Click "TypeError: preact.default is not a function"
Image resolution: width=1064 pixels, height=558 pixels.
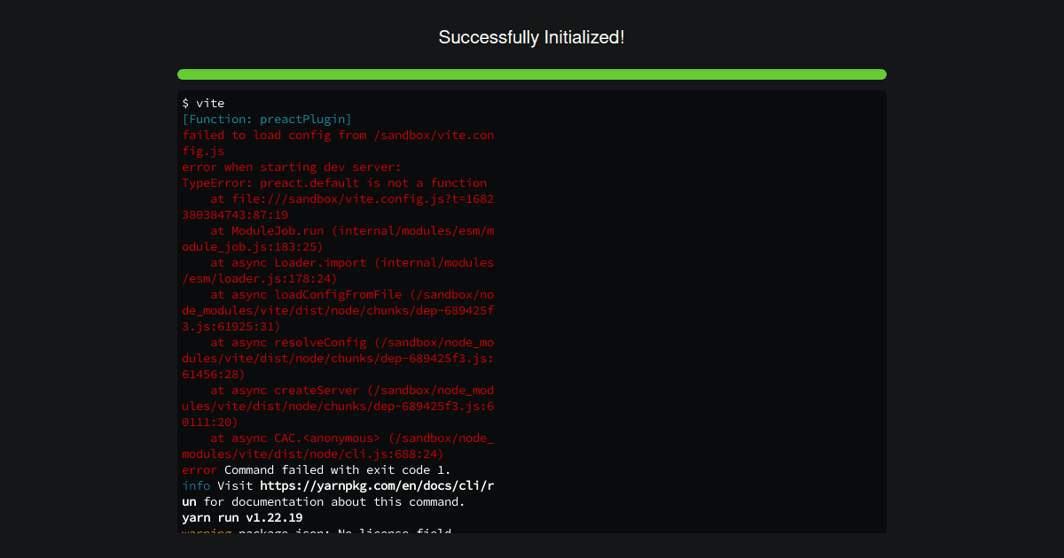tap(334, 183)
